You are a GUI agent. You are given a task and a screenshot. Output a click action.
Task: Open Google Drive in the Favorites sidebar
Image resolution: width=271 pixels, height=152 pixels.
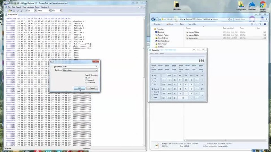pos(163,38)
